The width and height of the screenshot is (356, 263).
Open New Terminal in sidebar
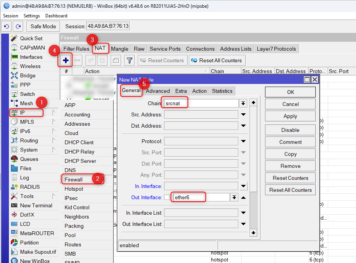pos(36,205)
